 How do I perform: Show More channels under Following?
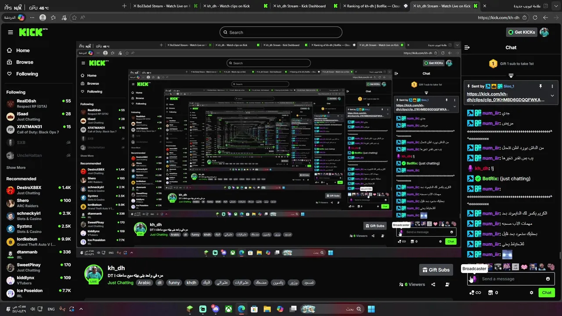point(16,168)
